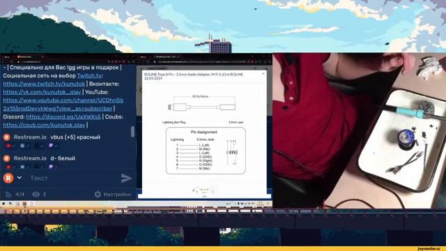Click the 'd- белый' message text
446x251 pixels.
[63, 158]
